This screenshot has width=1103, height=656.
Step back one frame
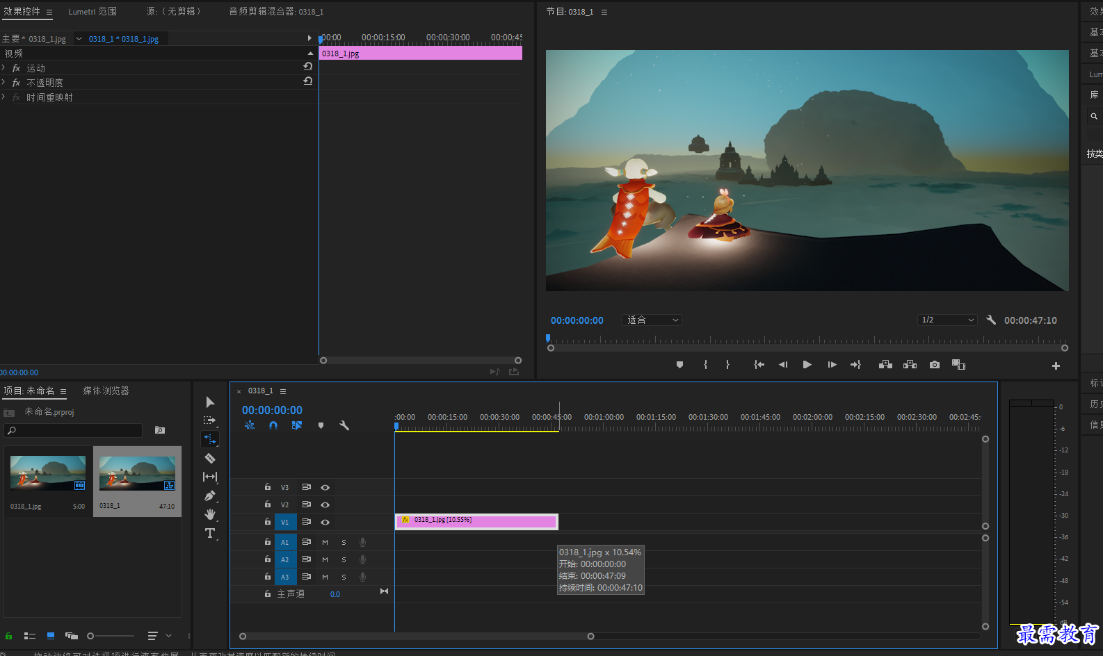click(x=783, y=365)
